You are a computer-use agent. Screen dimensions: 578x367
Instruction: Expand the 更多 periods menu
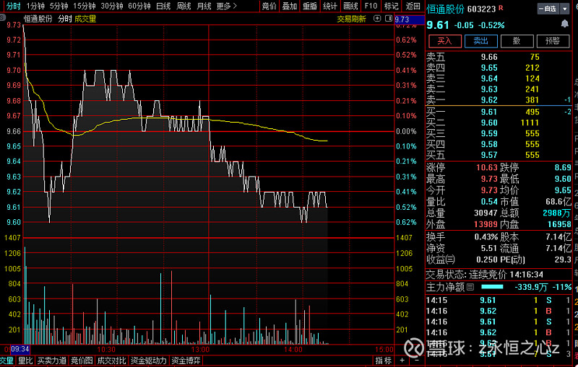226,6
